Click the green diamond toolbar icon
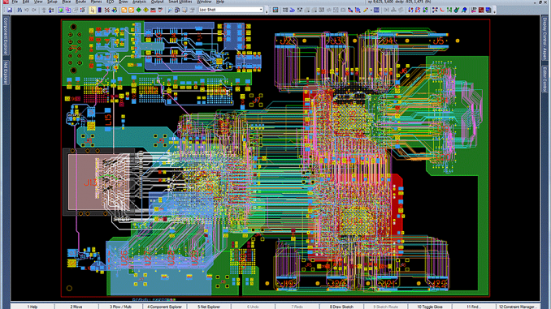This screenshot has height=309, width=551. (138, 10)
